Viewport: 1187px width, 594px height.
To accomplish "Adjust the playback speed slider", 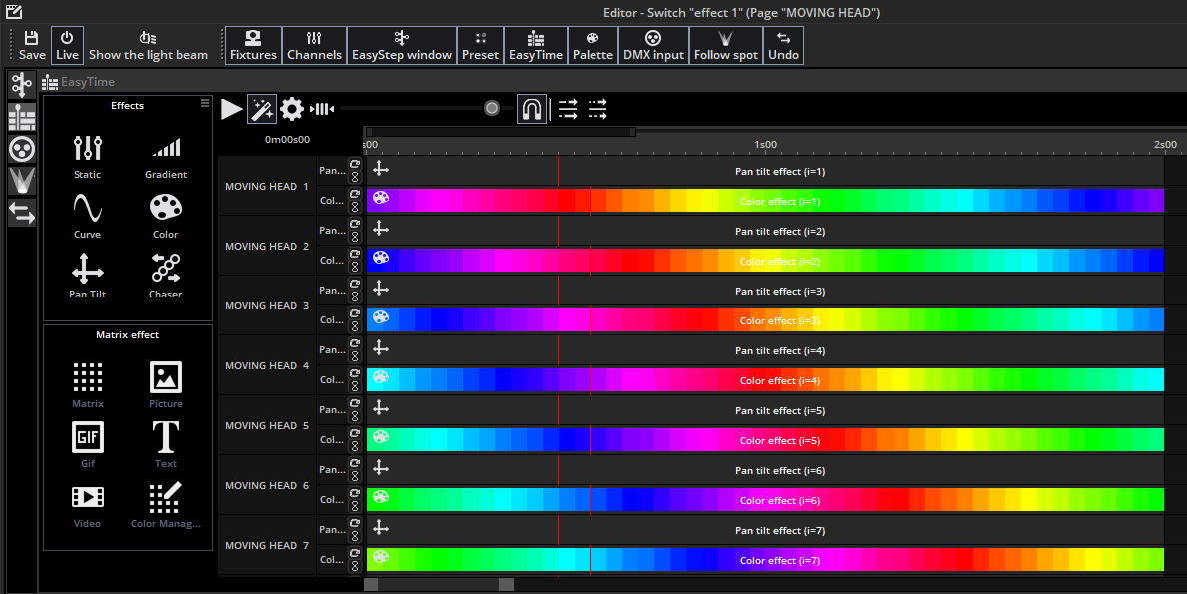I will click(x=491, y=107).
